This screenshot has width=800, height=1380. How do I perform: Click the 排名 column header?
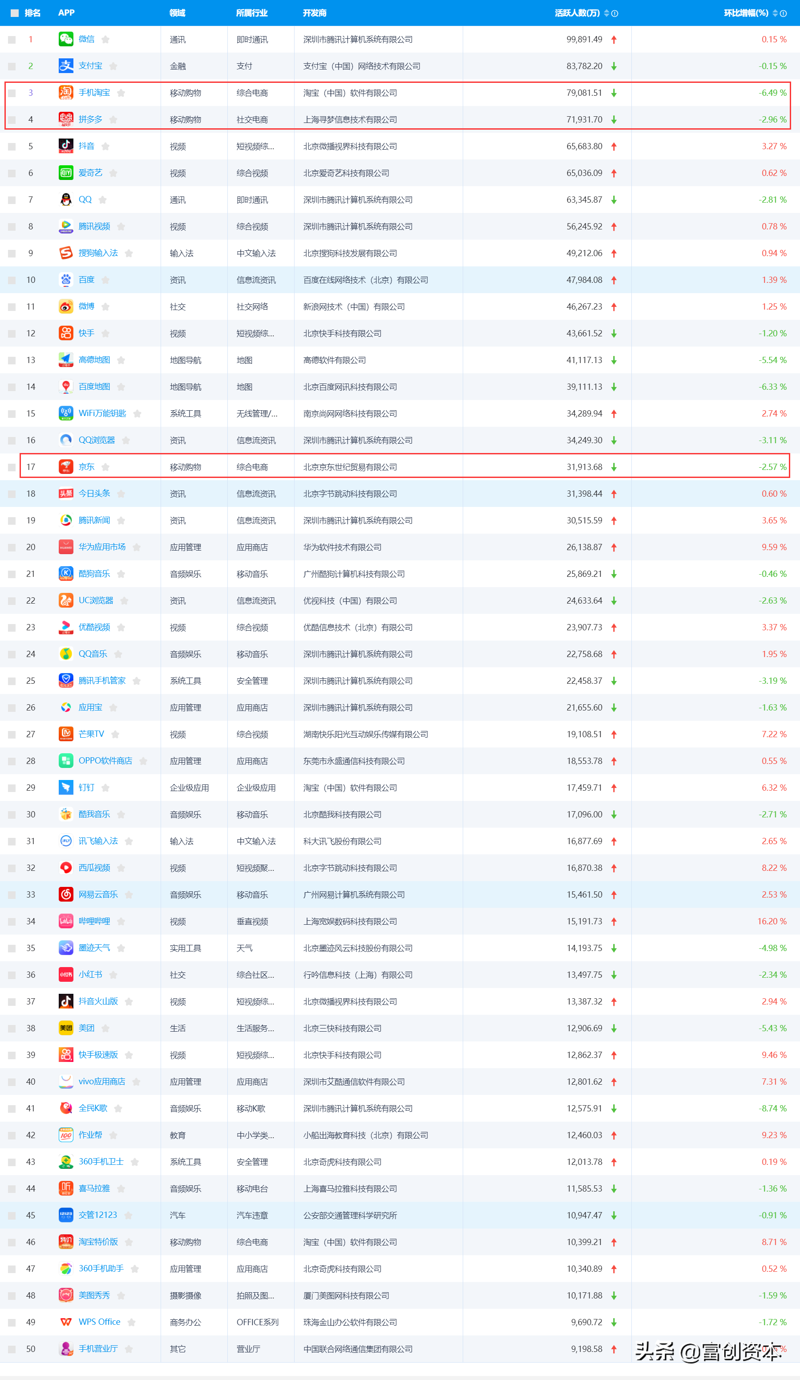point(33,13)
